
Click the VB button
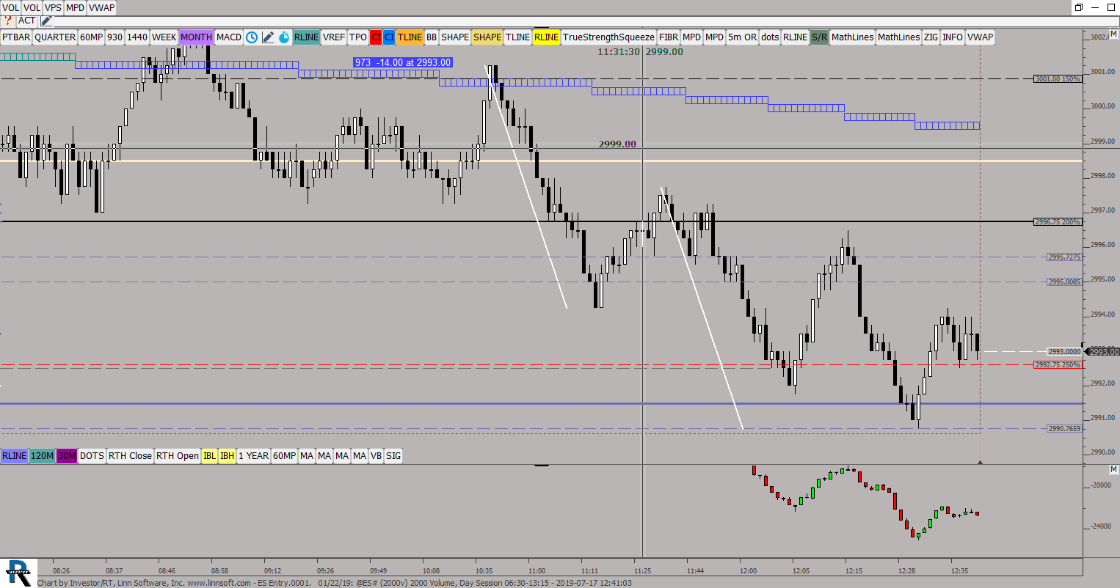(376, 456)
